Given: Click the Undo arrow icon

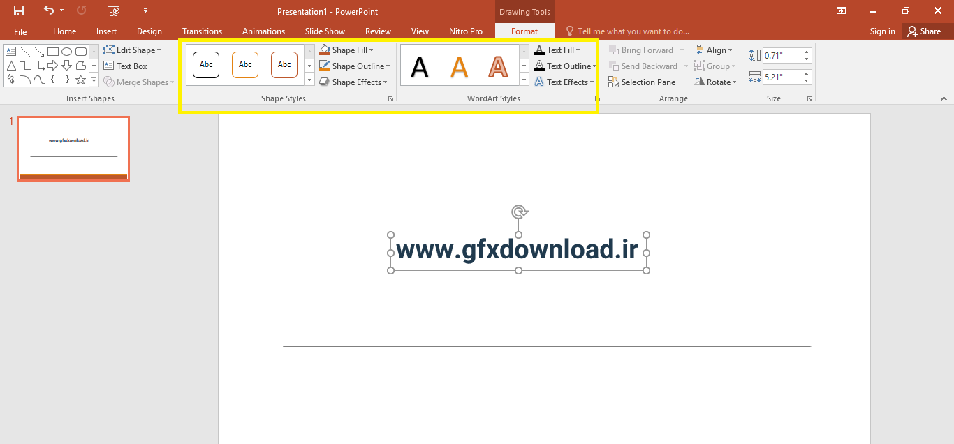Looking at the screenshot, I should 48,10.
